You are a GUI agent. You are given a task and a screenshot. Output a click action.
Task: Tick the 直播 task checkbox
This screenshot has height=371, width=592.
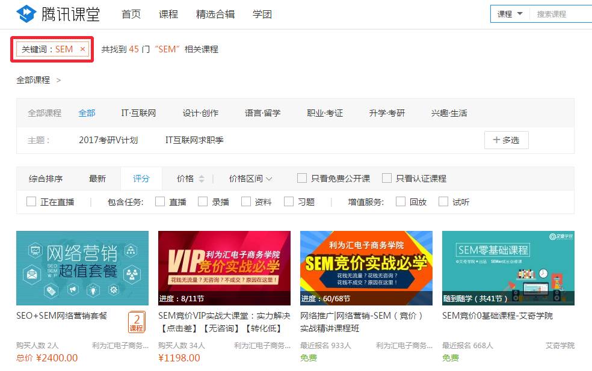point(159,201)
